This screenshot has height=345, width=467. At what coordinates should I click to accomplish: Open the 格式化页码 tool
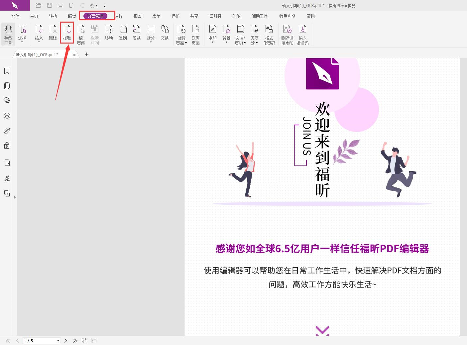pyautogui.click(x=269, y=33)
